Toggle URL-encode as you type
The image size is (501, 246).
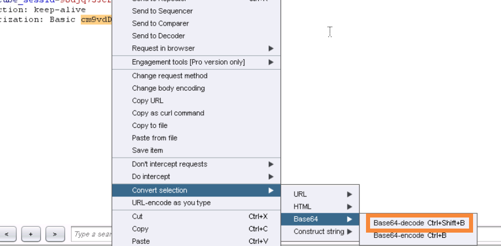(171, 203)
